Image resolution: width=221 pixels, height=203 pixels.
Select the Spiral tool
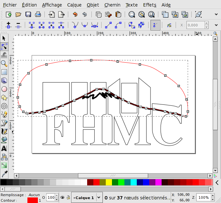pos(4,106)
